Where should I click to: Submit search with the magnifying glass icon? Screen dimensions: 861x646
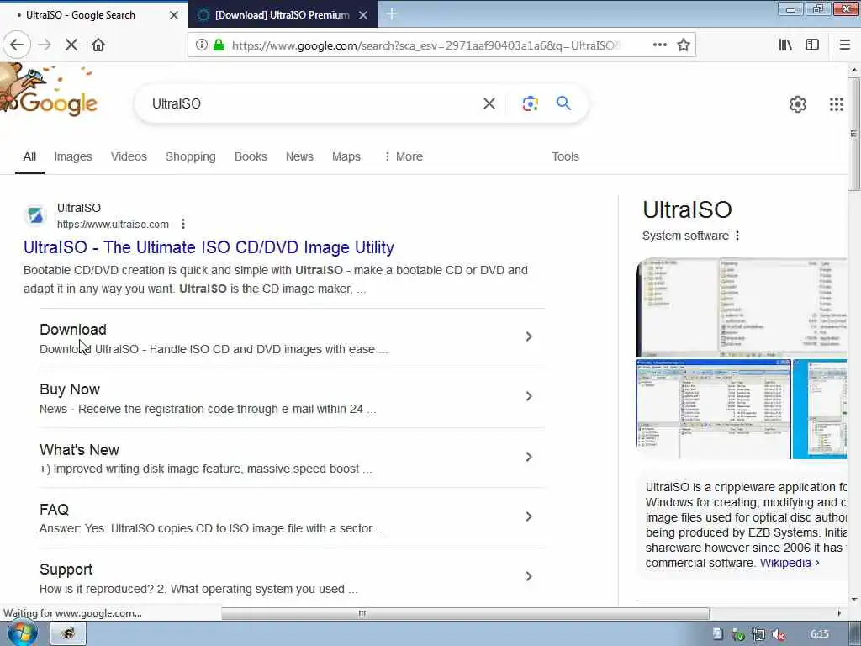(563, 103)
